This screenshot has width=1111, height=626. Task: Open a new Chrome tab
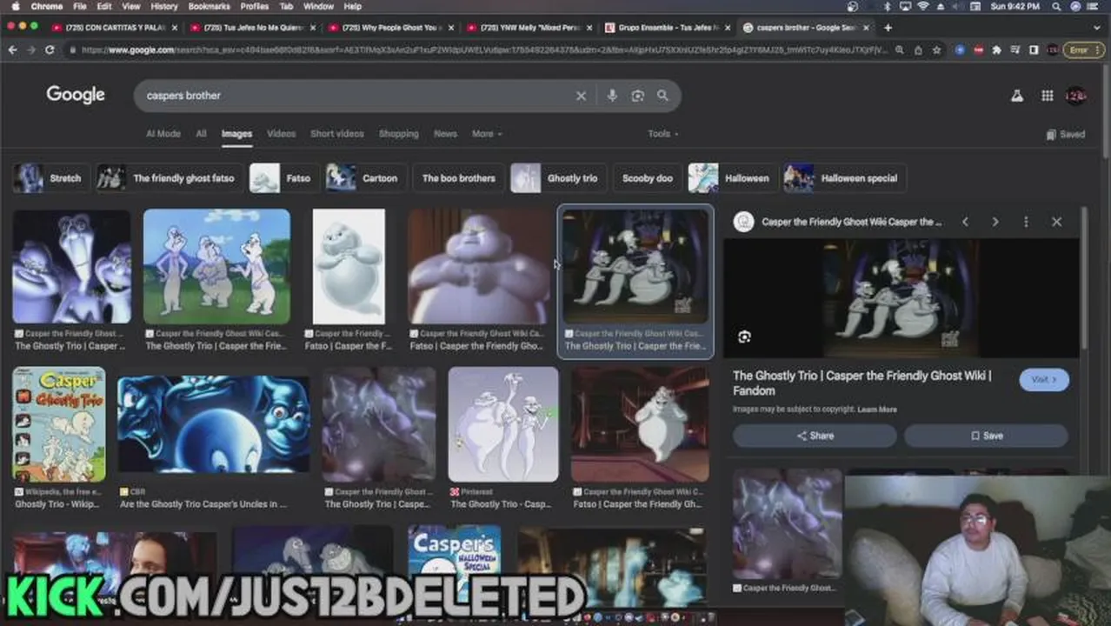888,28
